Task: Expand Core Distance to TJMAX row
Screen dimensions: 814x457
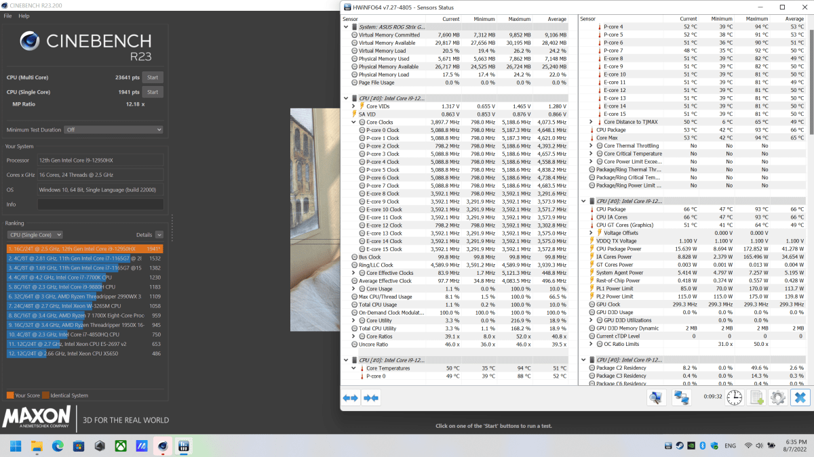Action: click(x=591, y=122)
